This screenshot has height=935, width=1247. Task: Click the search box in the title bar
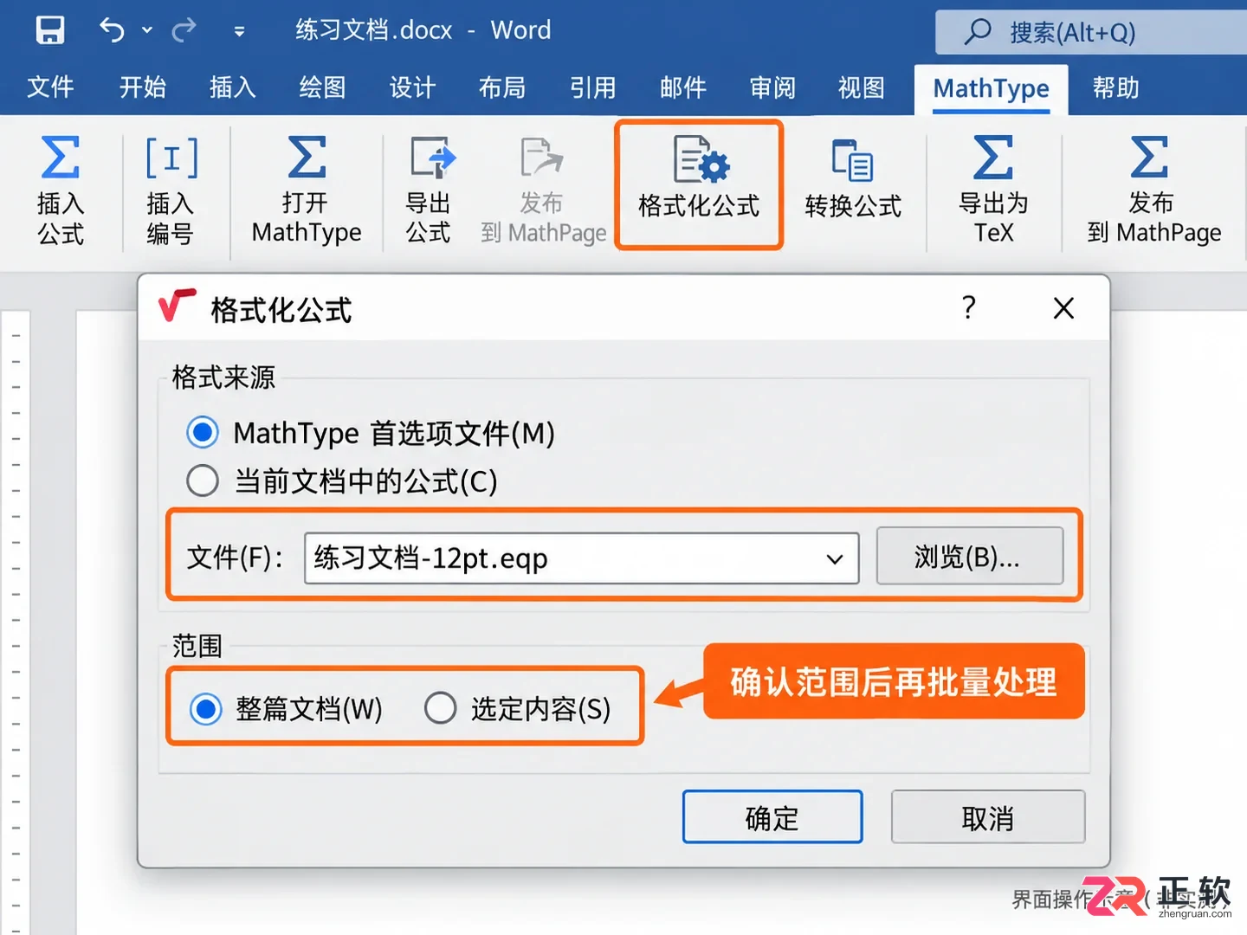(1091, 32)
